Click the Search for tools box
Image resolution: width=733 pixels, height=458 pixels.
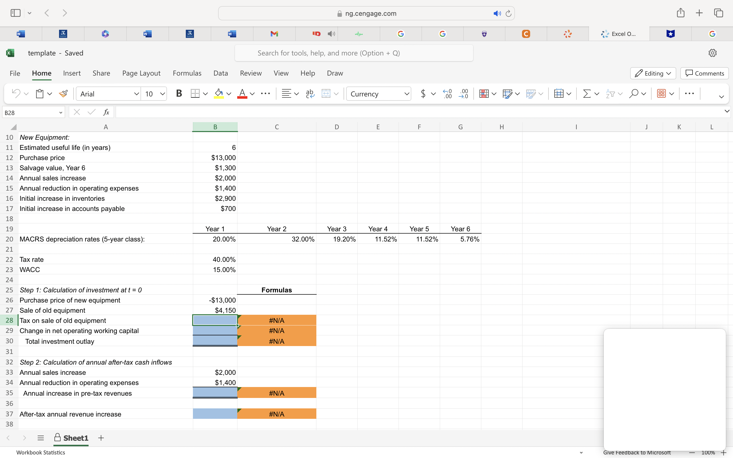coord(354,53)
